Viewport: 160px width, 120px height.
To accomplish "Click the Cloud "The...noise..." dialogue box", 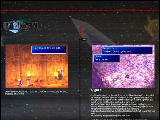I will pos(107,58).
